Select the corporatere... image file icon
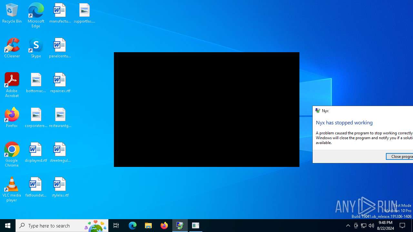Screen dimensions: 413x232 click(x=36, y=118)
